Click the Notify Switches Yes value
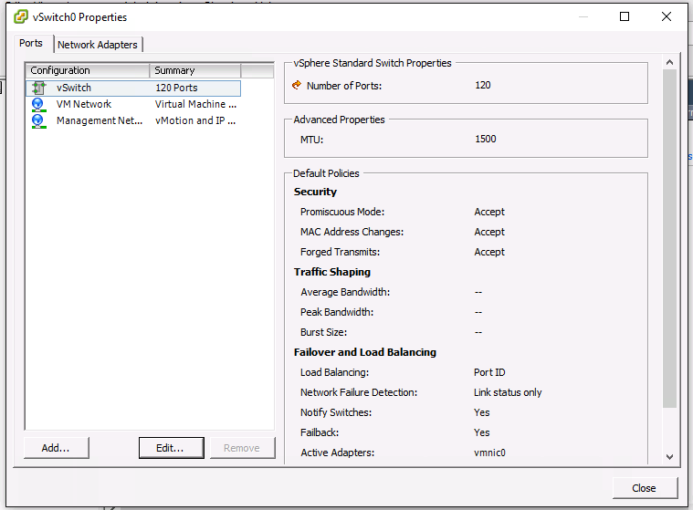Image resolution: width=693 pixels, height=510 pixels. tap(482, 412)
